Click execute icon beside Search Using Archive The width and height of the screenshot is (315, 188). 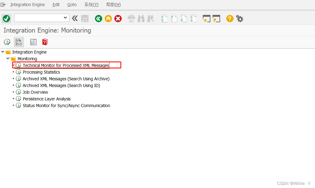[19, 79]
